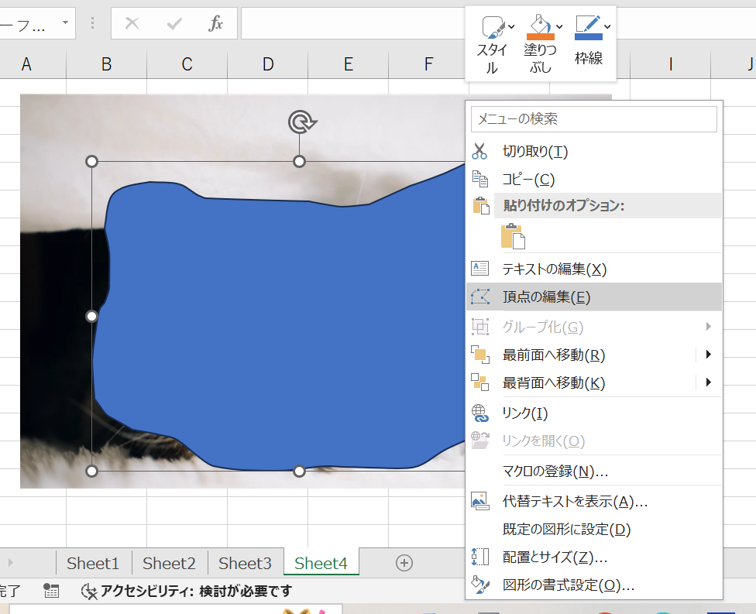Click the top-left shape resize handle
The image size is (756, 614).
[x=91, y=162]
